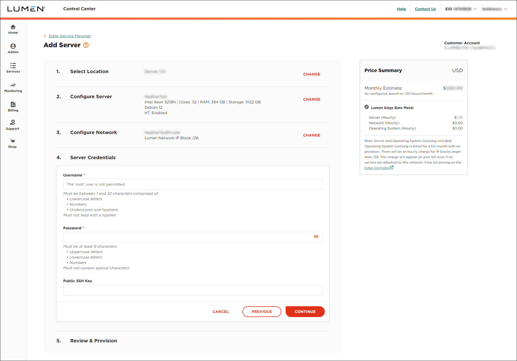Click the Intel Xeon 5218N specs line
Screen dimensions: 517x361
202,102
